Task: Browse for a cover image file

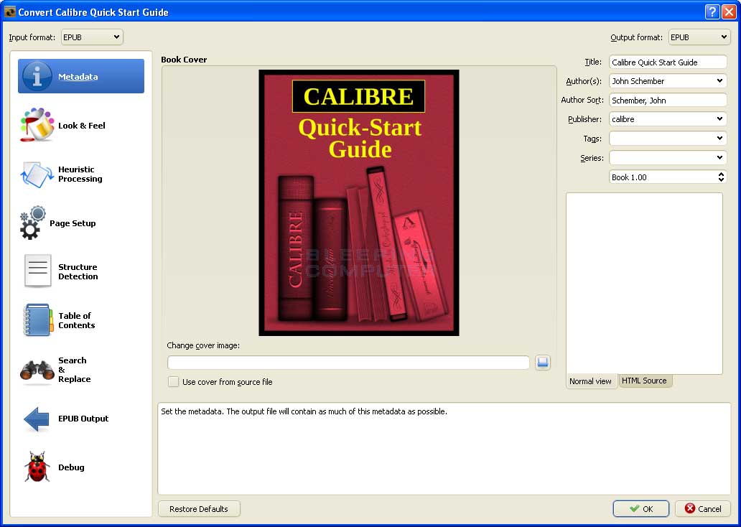Action: (x=543, y=363)
